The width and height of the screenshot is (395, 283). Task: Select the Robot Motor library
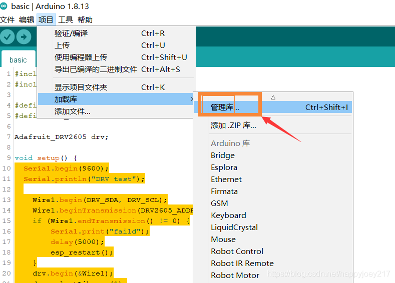pos(273,275)
